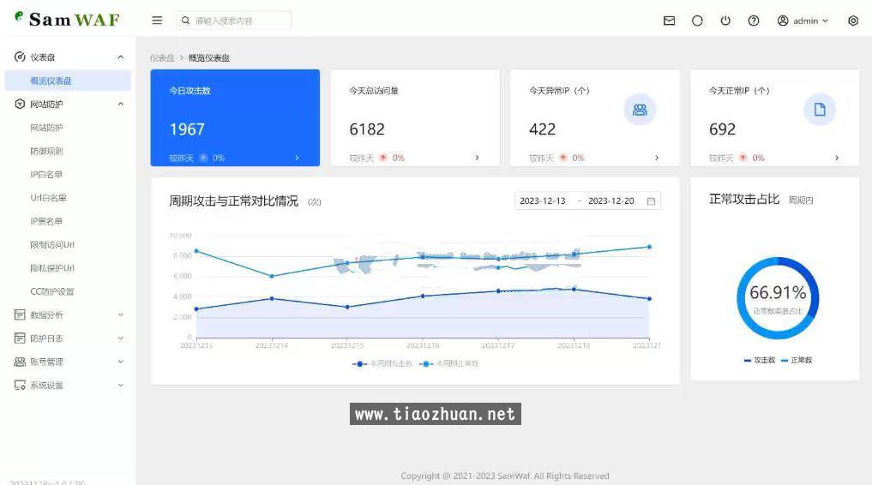Open the help question mark icon
The image size is (872, 485).
754,21
